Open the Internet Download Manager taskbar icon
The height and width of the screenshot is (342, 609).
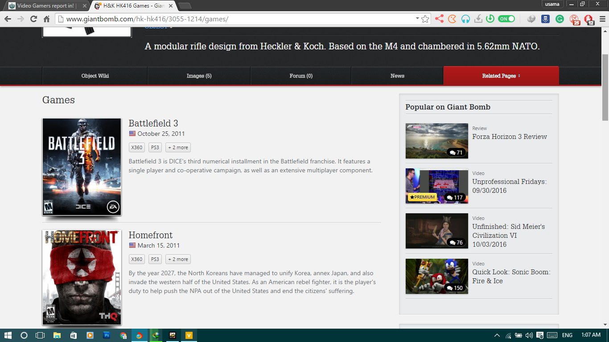tap(156, 335)
